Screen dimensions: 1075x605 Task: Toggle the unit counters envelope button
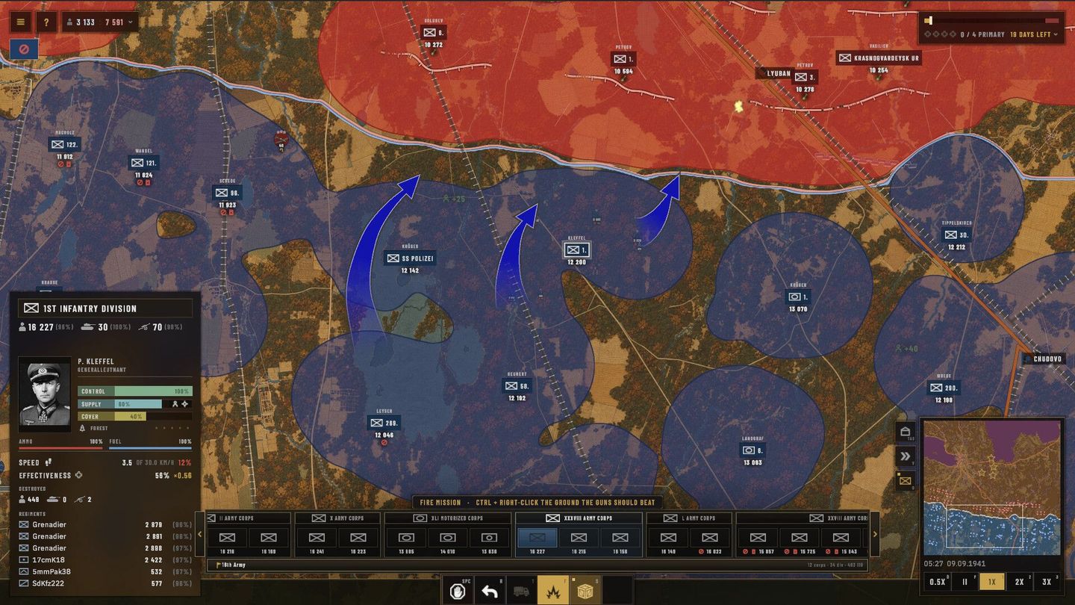click(x=906, y=481)
